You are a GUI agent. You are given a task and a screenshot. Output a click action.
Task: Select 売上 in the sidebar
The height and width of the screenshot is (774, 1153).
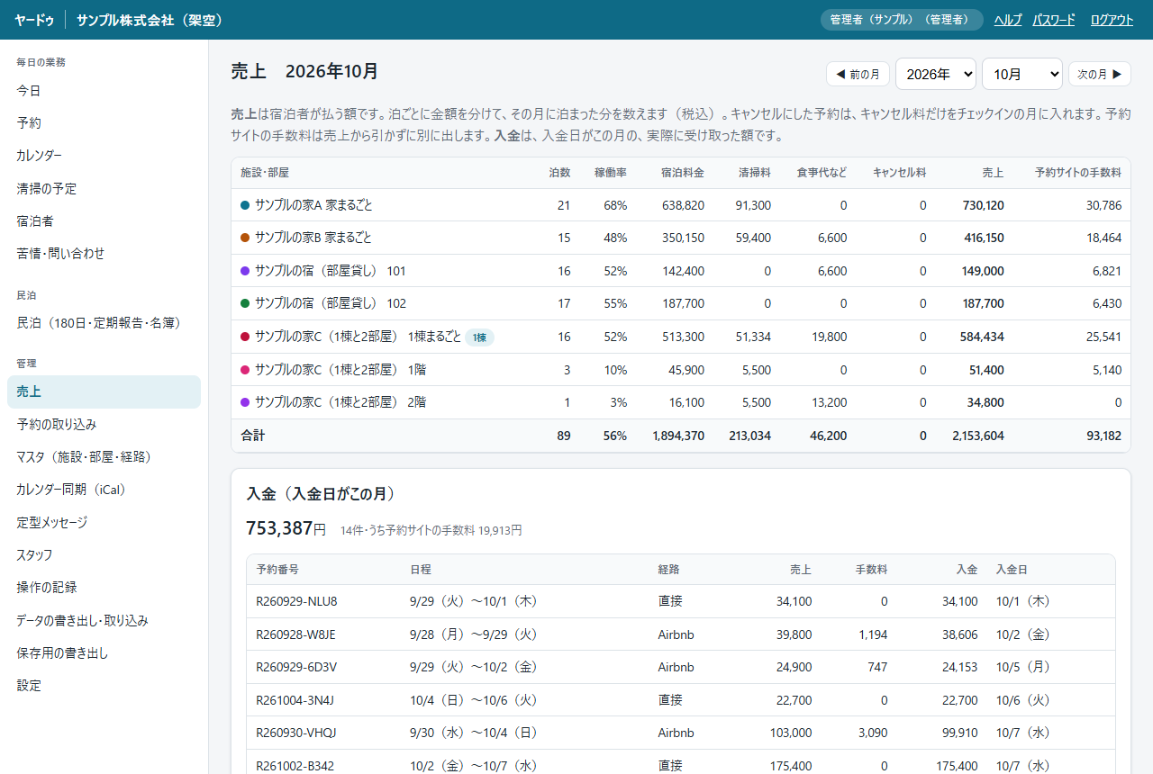pyautogui.click(x=104, y=391)
